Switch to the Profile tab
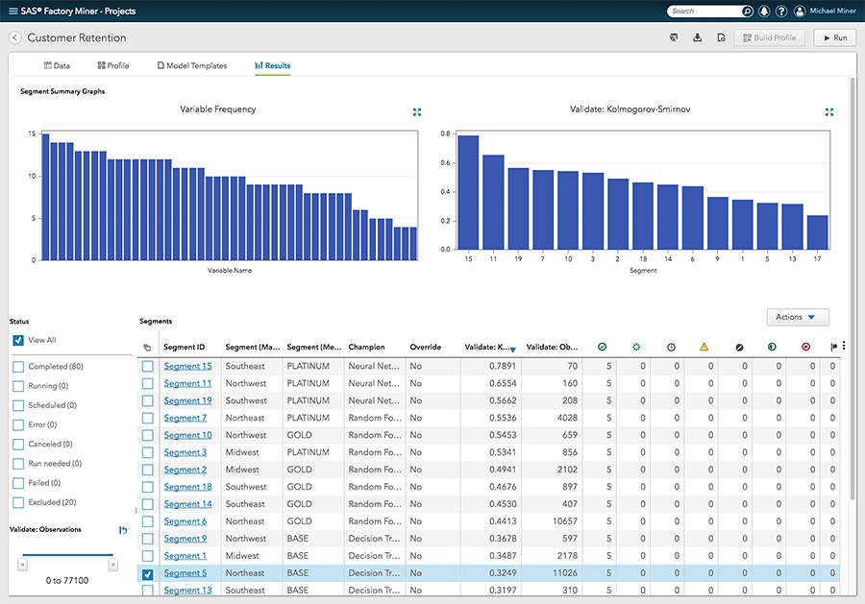This screenshot has height=604, width=865. pos(112,66)
